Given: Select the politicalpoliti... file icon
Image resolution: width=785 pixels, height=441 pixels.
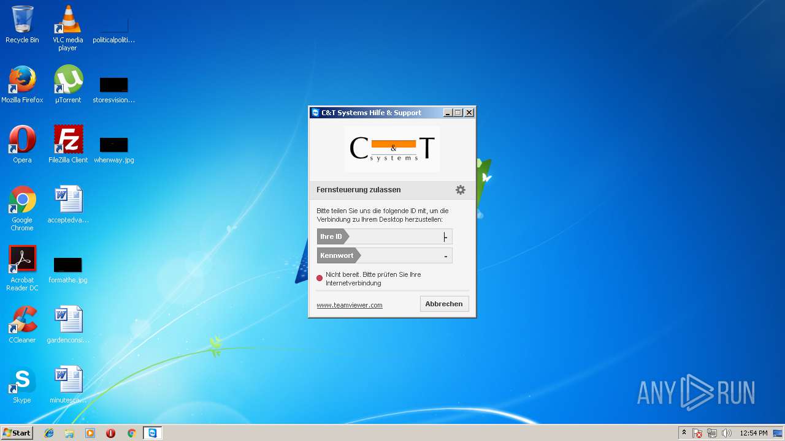Looking at the screenshot, I should pyautogui.click(x=113, y=29).
